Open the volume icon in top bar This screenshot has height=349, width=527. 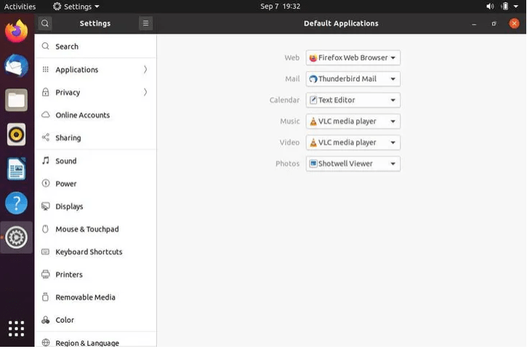coord(490,7)
